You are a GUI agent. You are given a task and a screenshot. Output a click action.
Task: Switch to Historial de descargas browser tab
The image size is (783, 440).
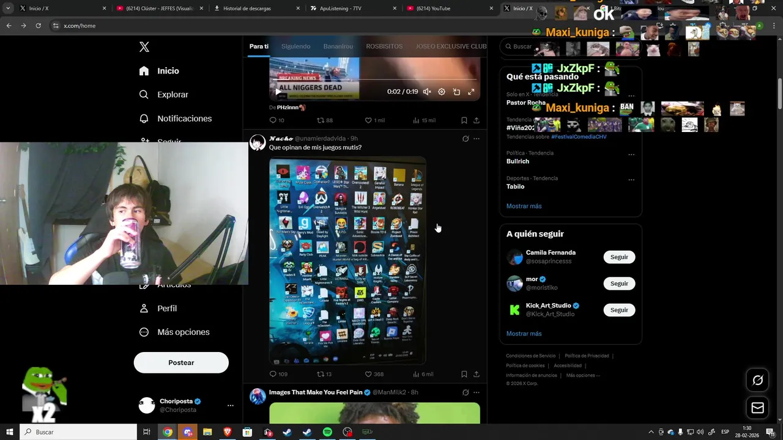(x=256, y=9)
